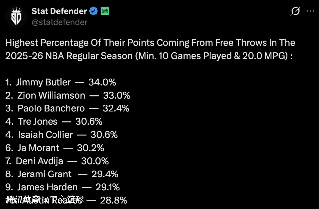The height and width of the screenshot is (209, 319).
Task: Open the three-dot more options menu
Action: [x=310, y=11]
